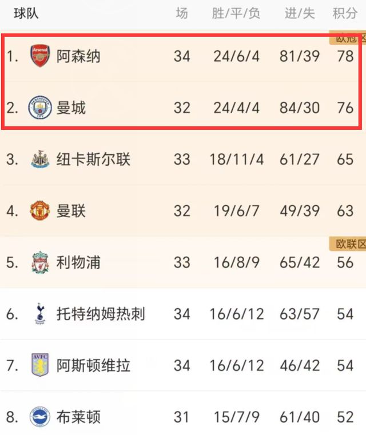Open the 曼城 team name link

click(71, 107)
